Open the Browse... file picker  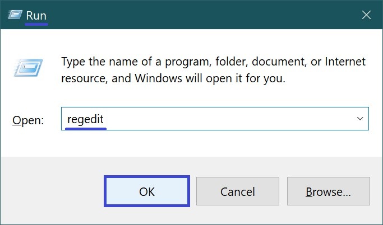pos(328,192)
